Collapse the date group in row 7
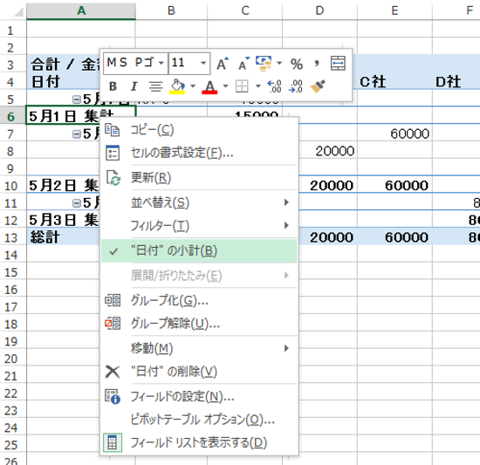Screen dimensions: 480x465 coord(76,134)
